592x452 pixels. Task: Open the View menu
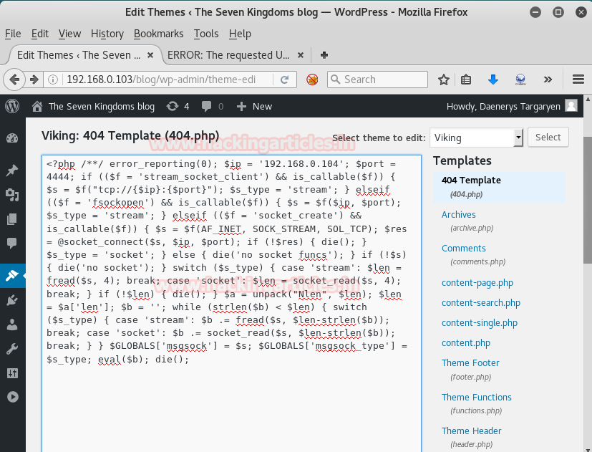pos(69,34)
